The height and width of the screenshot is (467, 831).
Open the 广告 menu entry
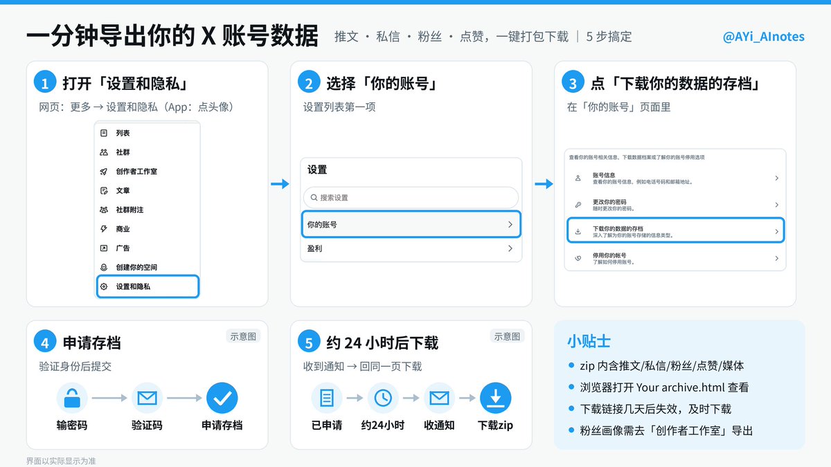(x=147, y=248)
